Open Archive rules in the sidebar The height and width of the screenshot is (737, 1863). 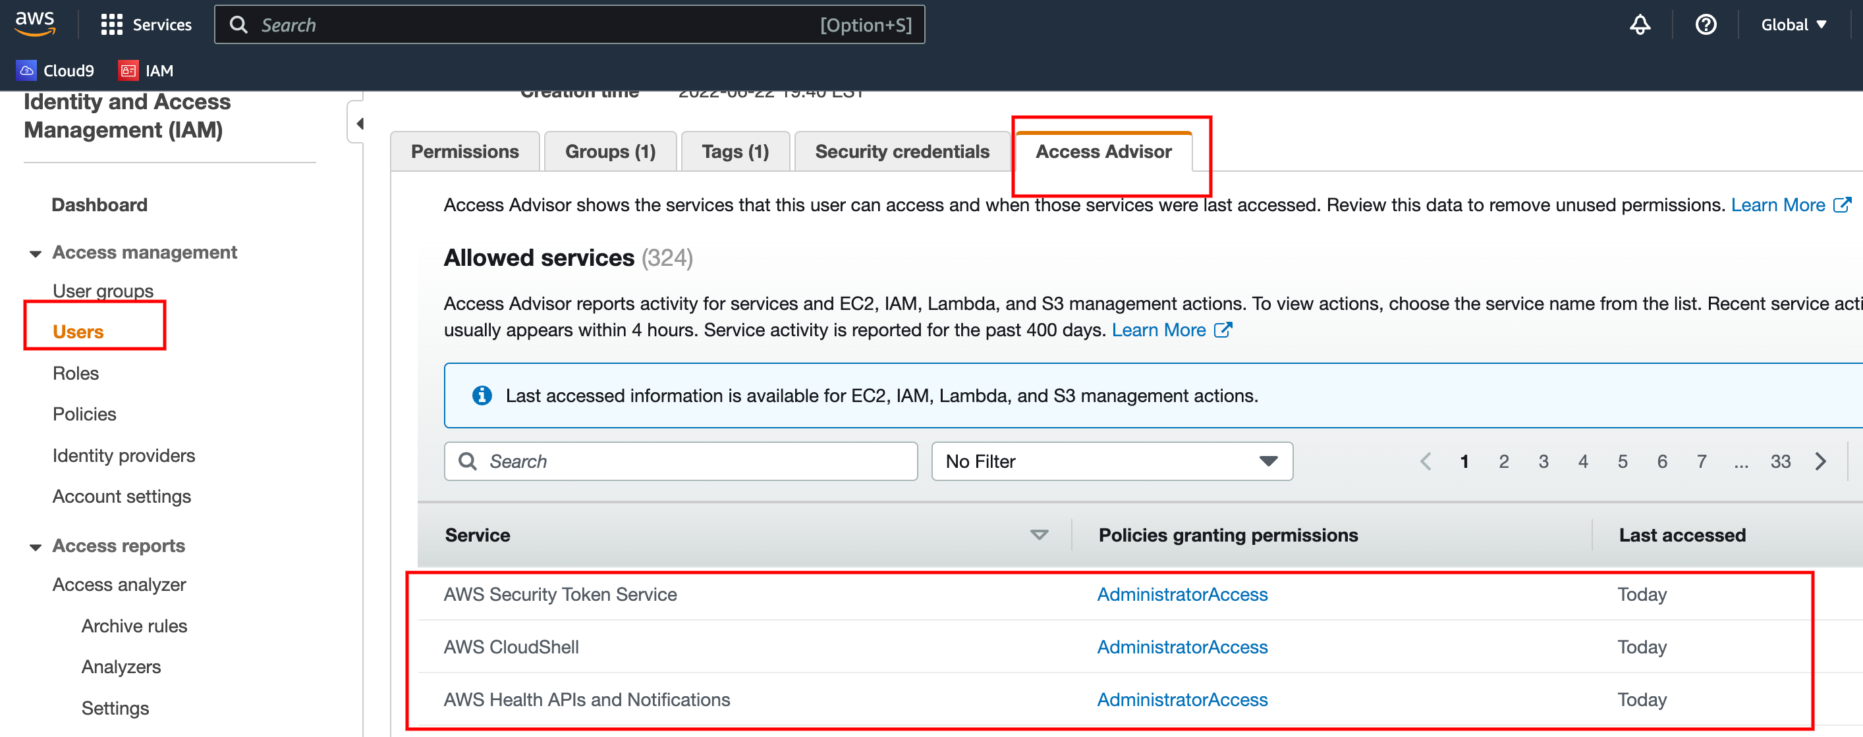(x=134, y=626)
